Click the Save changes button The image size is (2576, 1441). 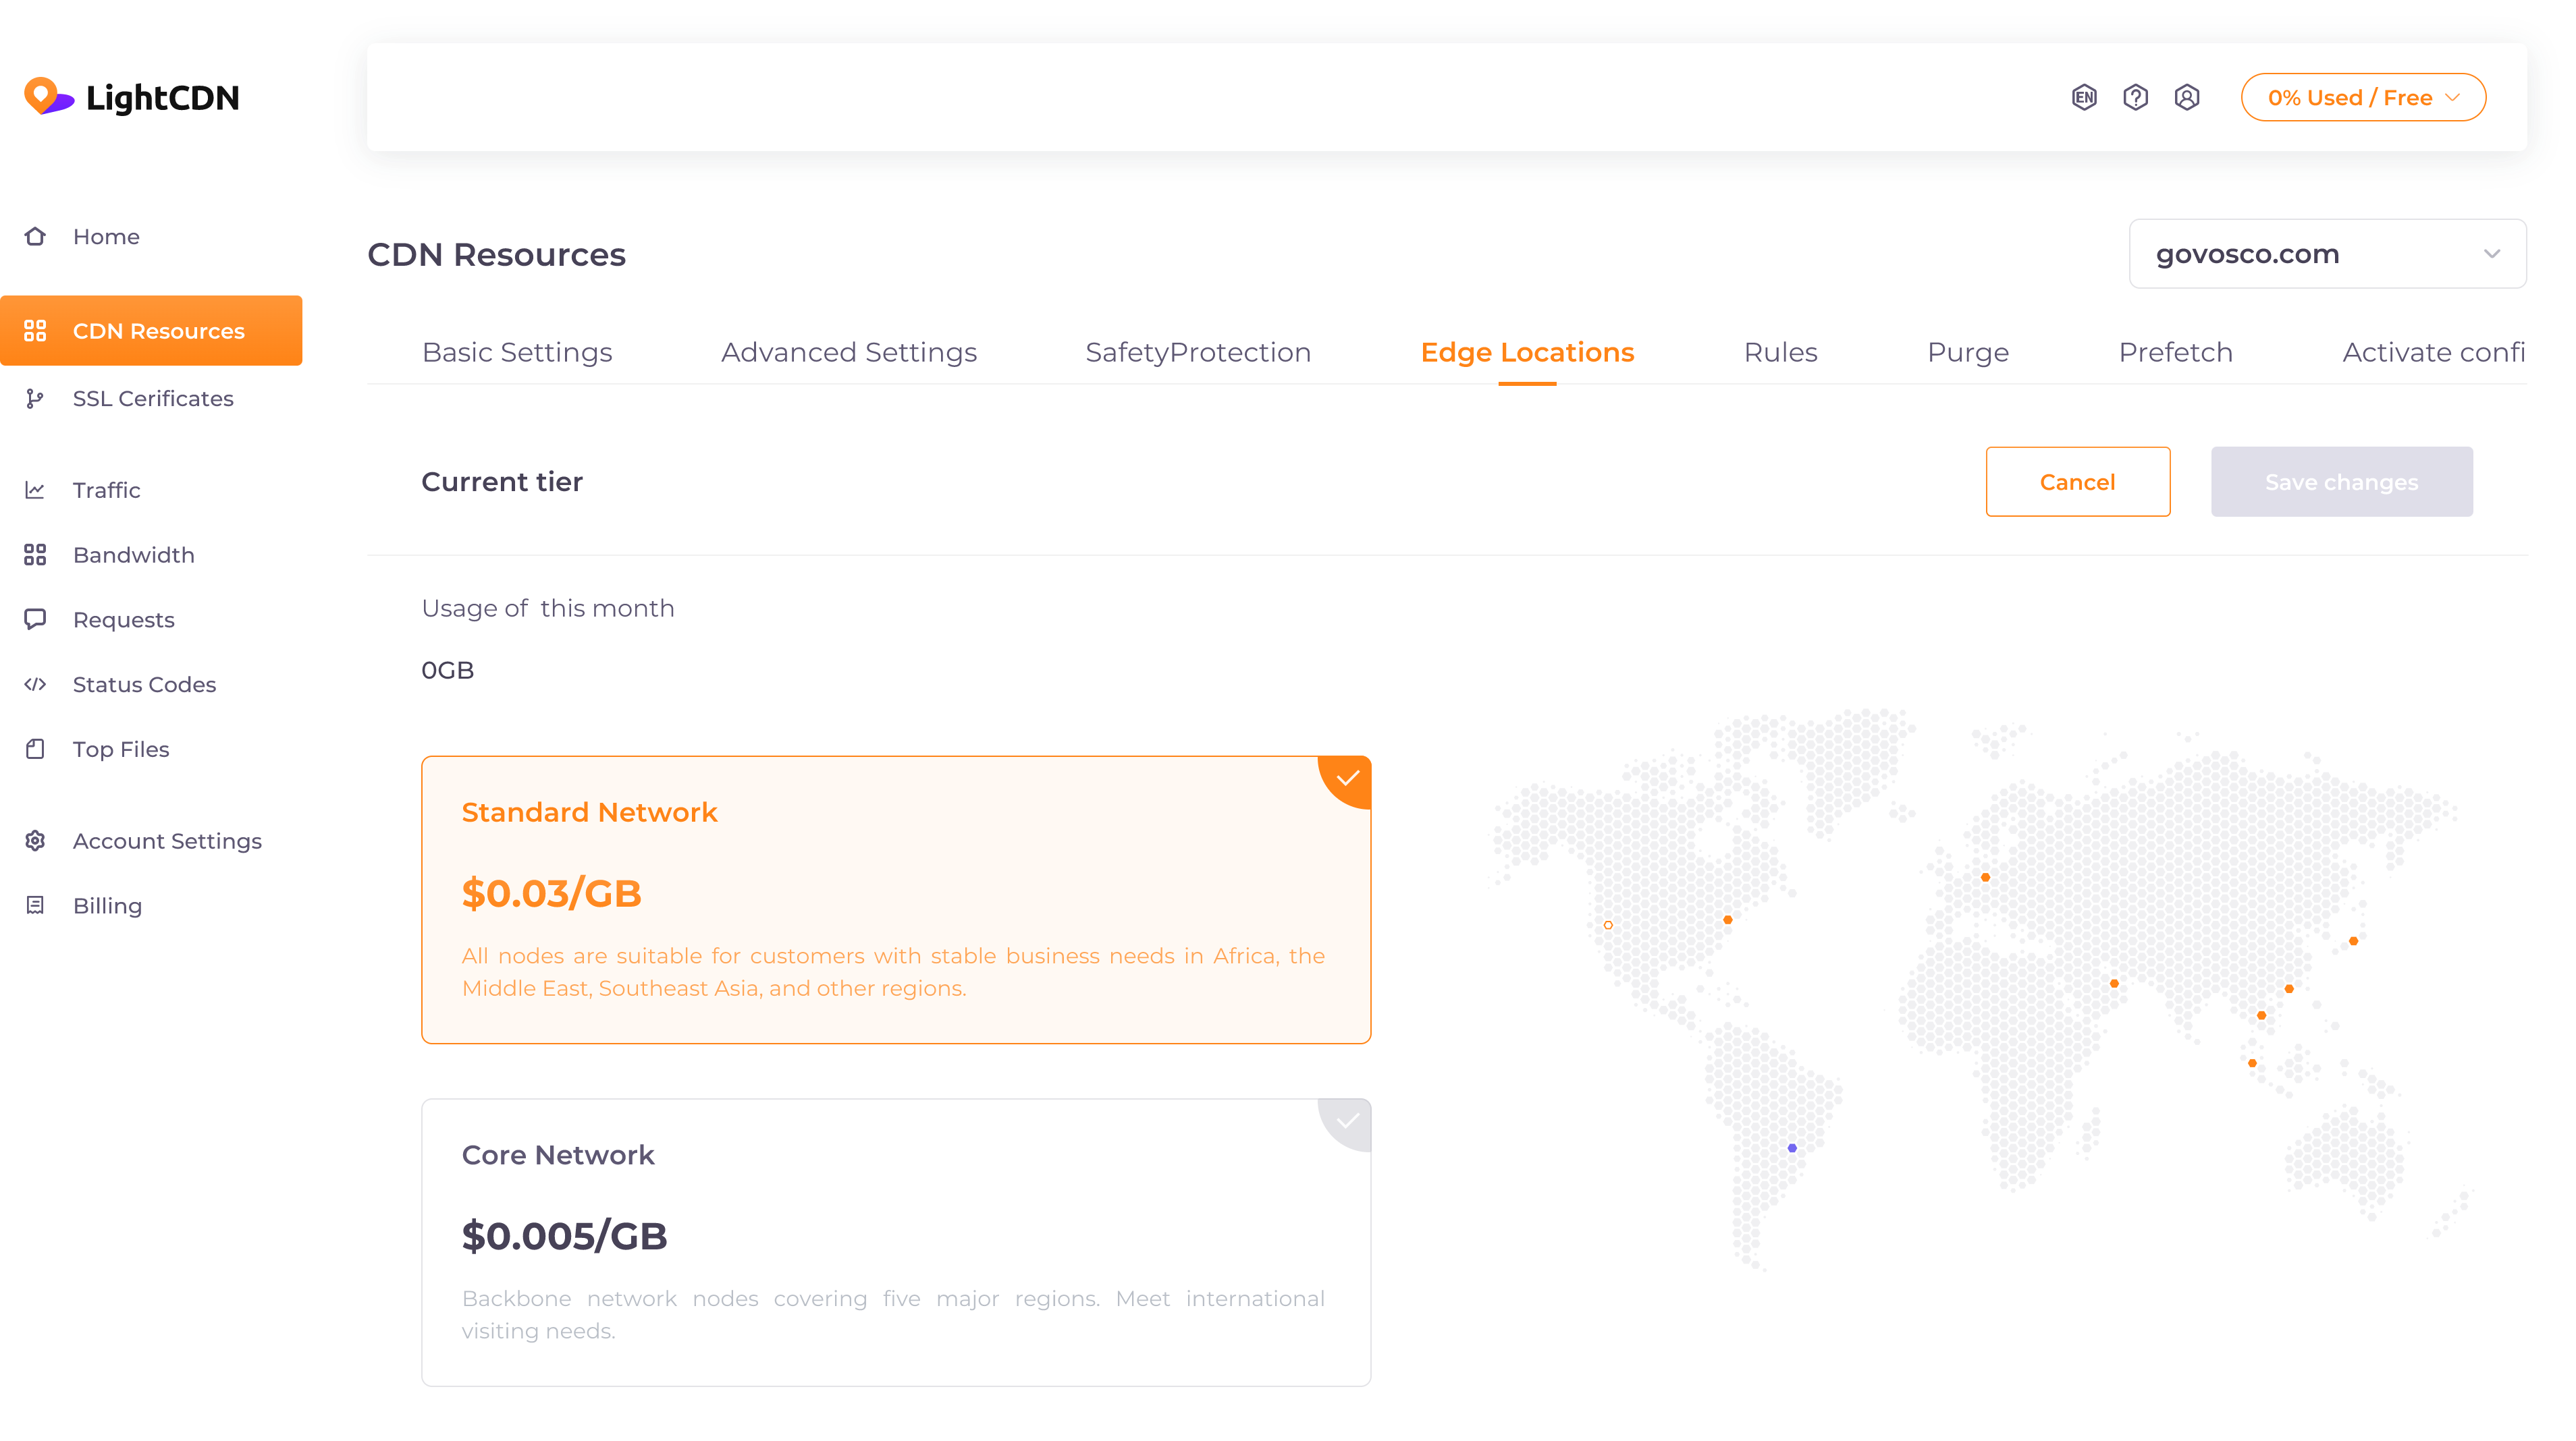point(2342,482)
